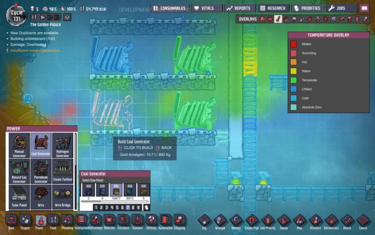Select Petroleum Generator building
The height and width of the screenshot is (235, 375).
pyautogui.click(x=41, y=171)
